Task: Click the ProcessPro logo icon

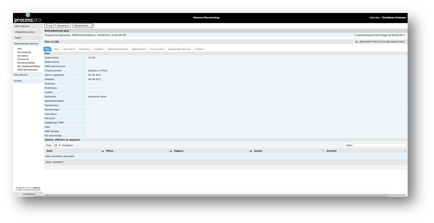Action: 28,15
